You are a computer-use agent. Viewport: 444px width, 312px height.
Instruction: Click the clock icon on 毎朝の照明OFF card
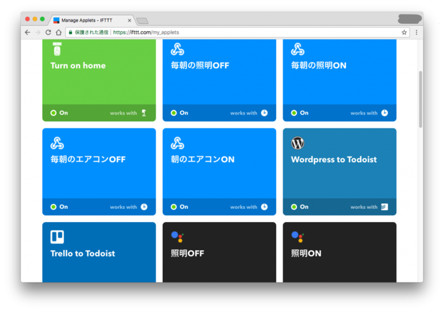264,113
